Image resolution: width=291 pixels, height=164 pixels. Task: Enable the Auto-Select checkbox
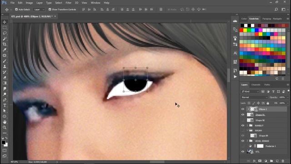pos(16,9)
